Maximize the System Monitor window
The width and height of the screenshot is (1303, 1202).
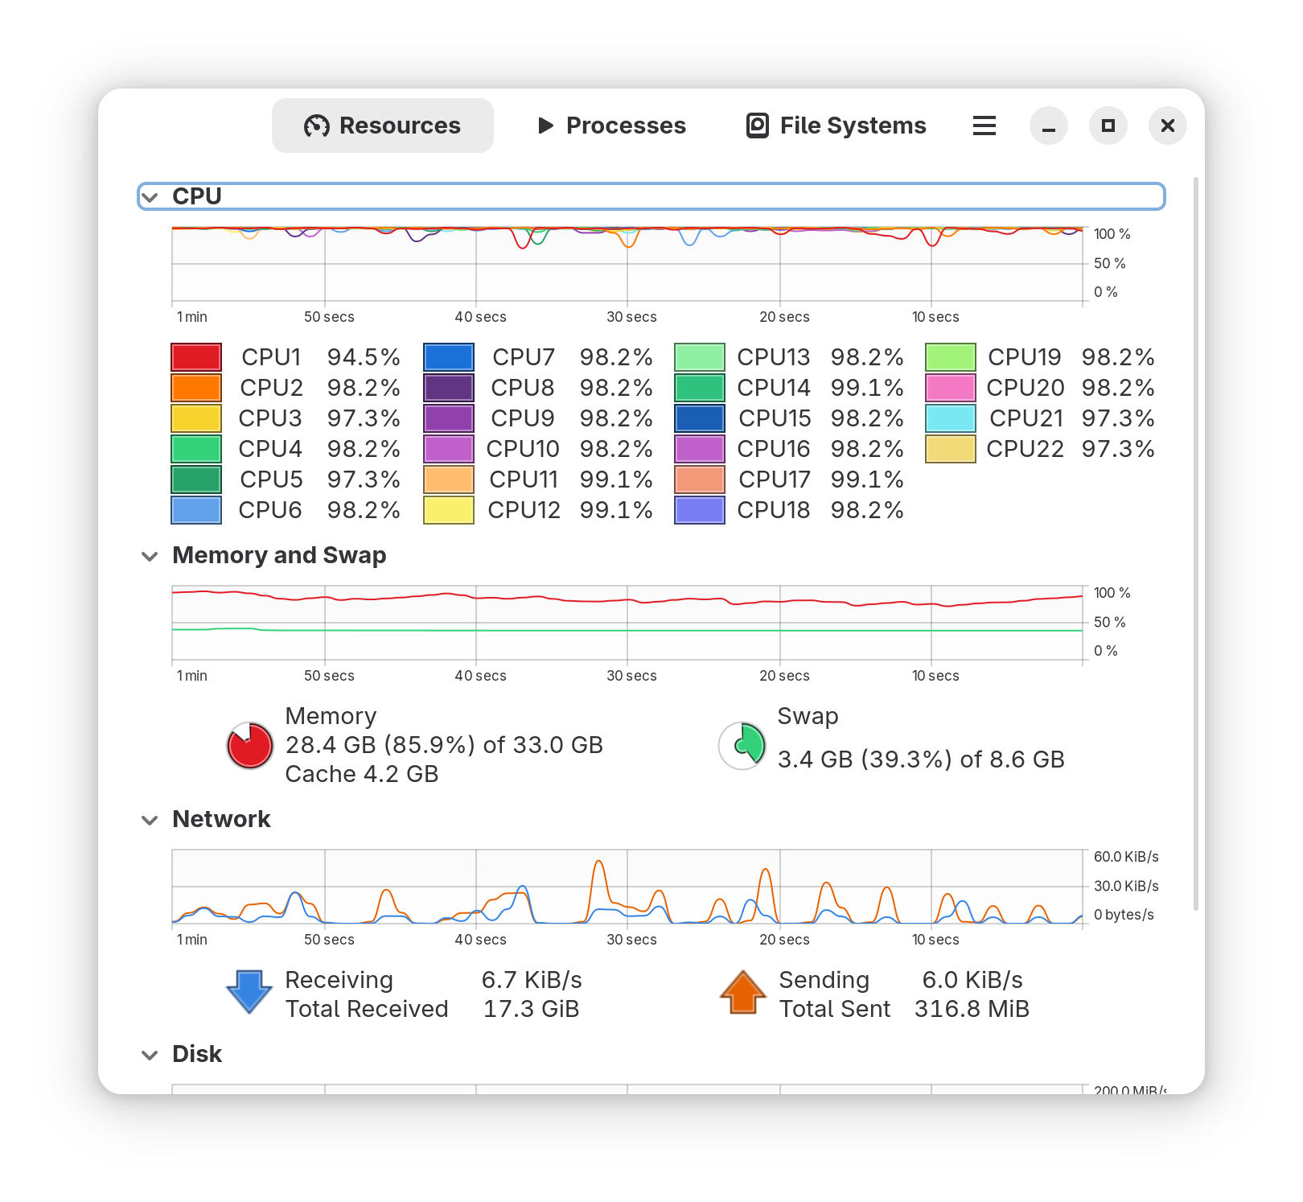point(1108,126)
